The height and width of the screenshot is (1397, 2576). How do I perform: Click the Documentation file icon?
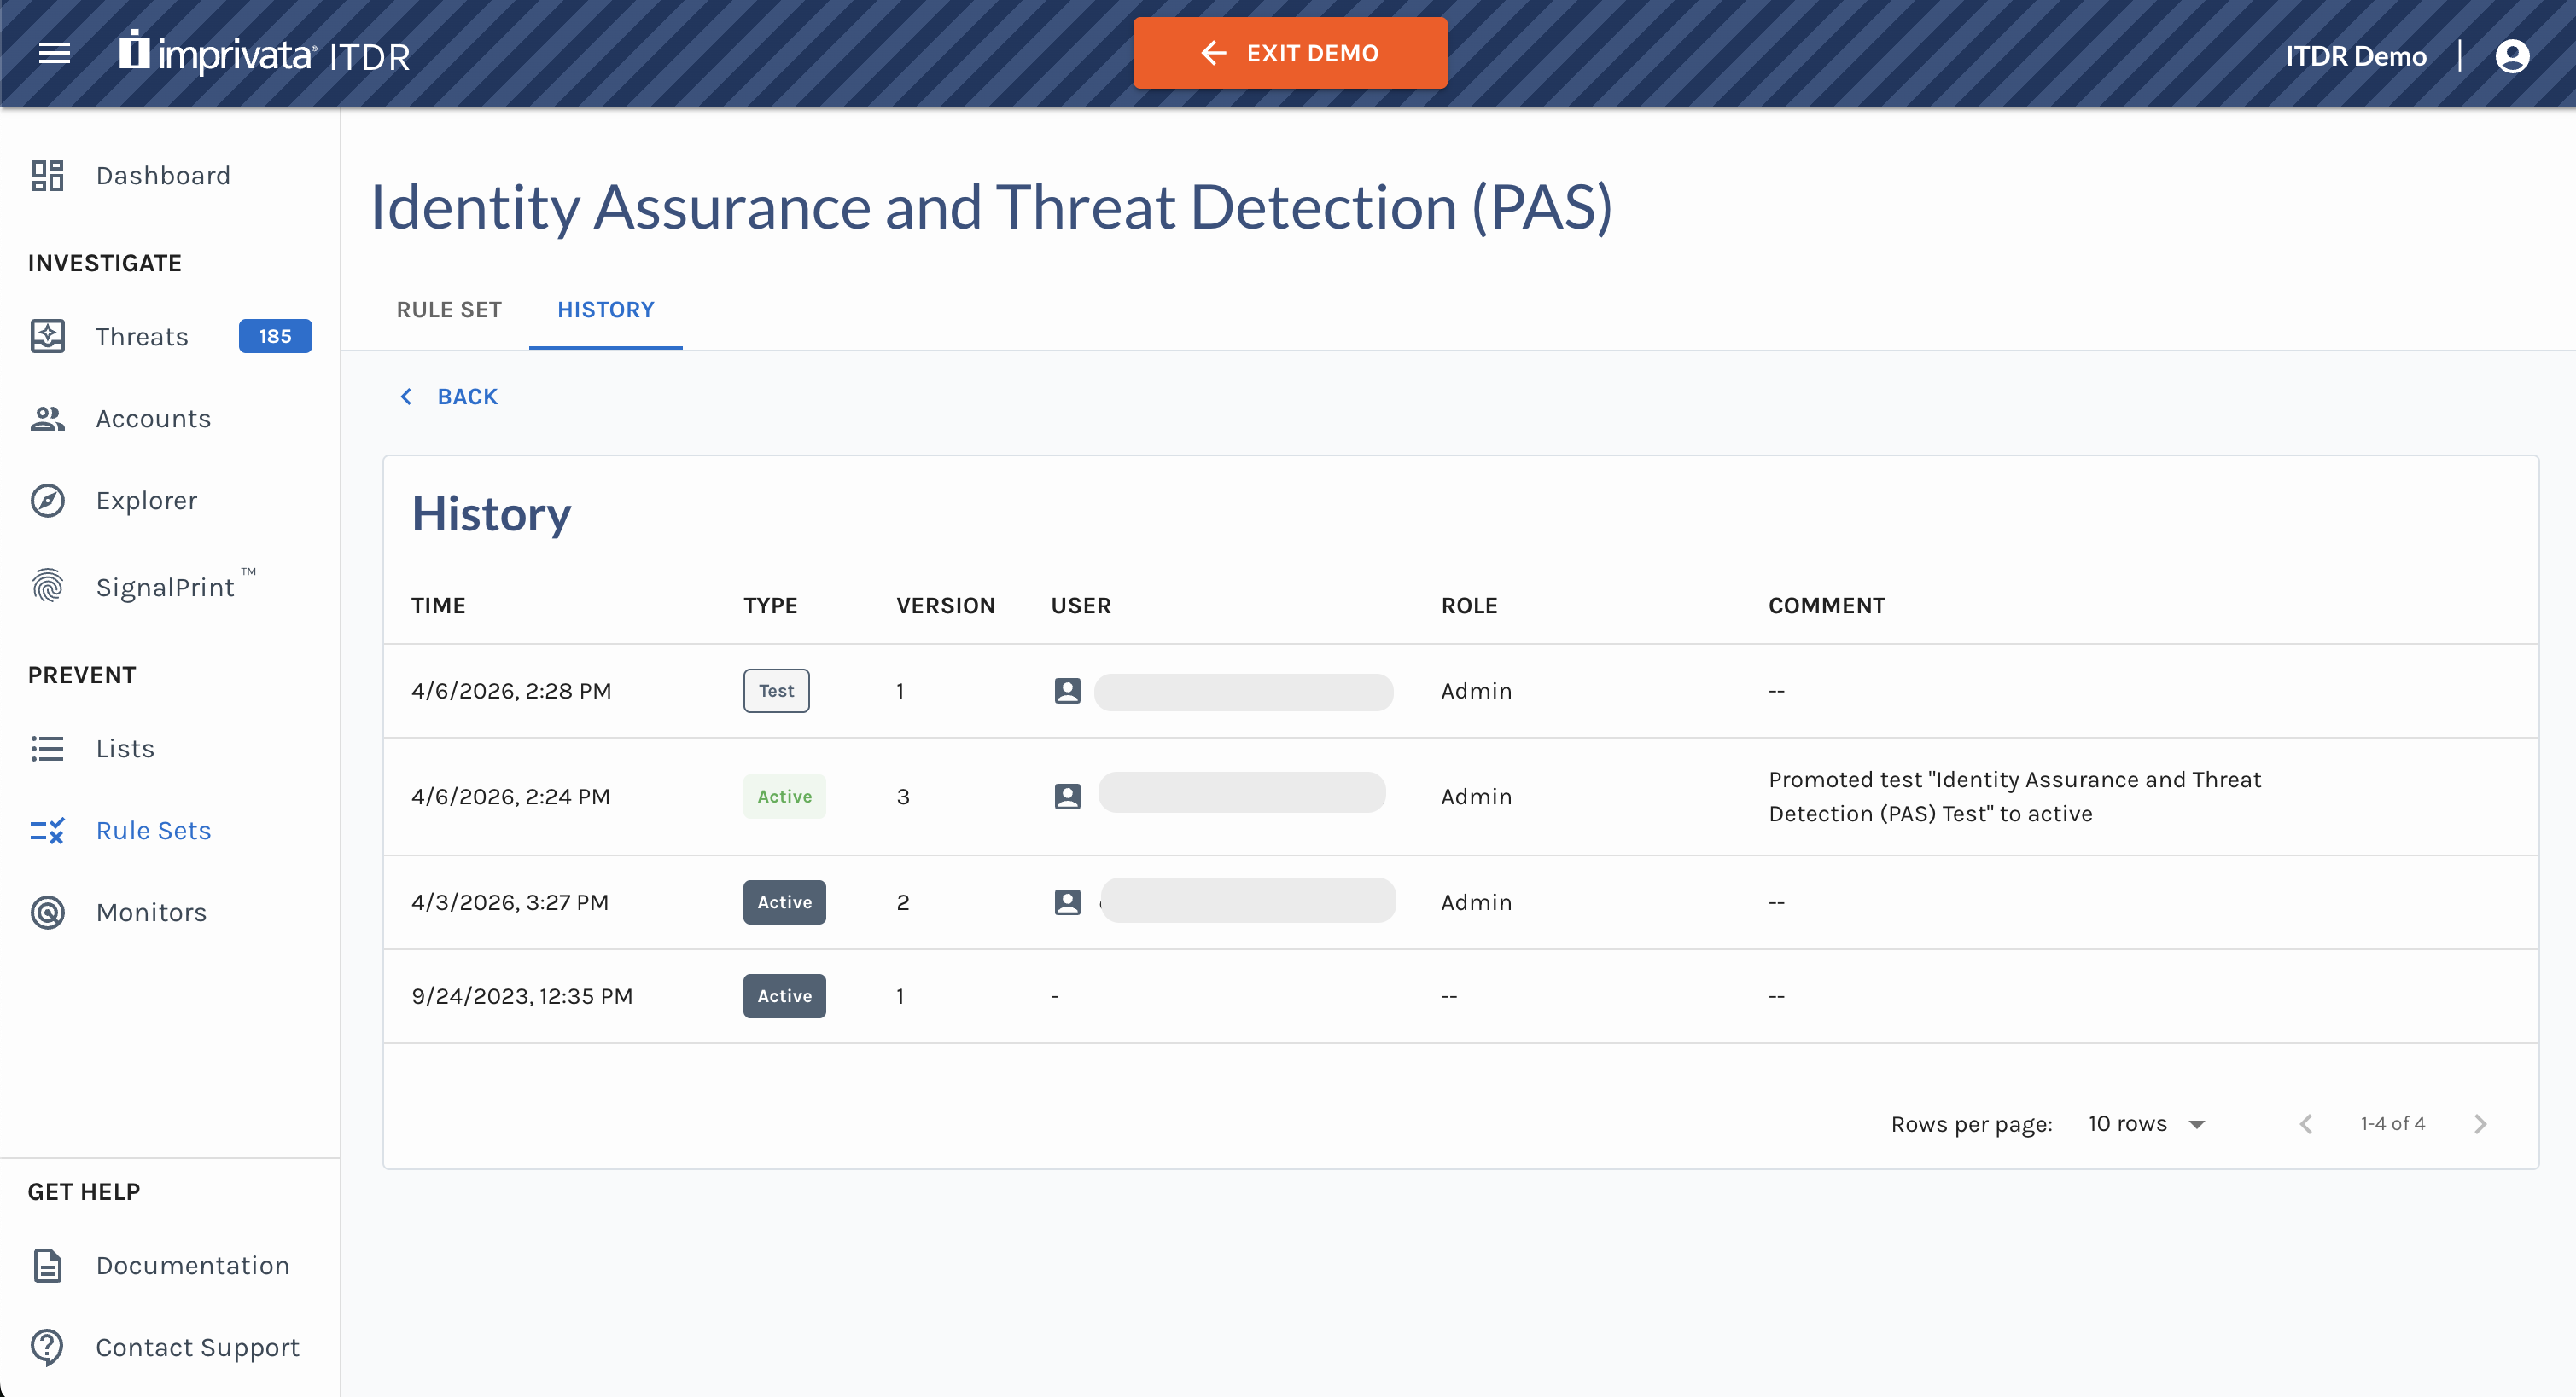tap(47, 1265)
